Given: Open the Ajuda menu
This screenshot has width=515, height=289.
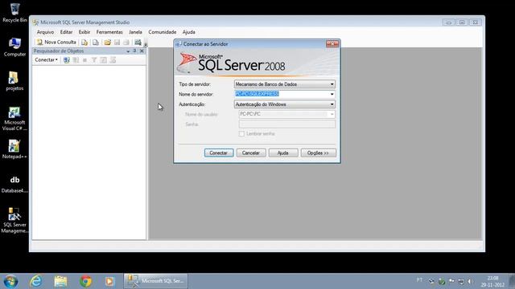Looking at the screenshot, I should tap(189, 32).
